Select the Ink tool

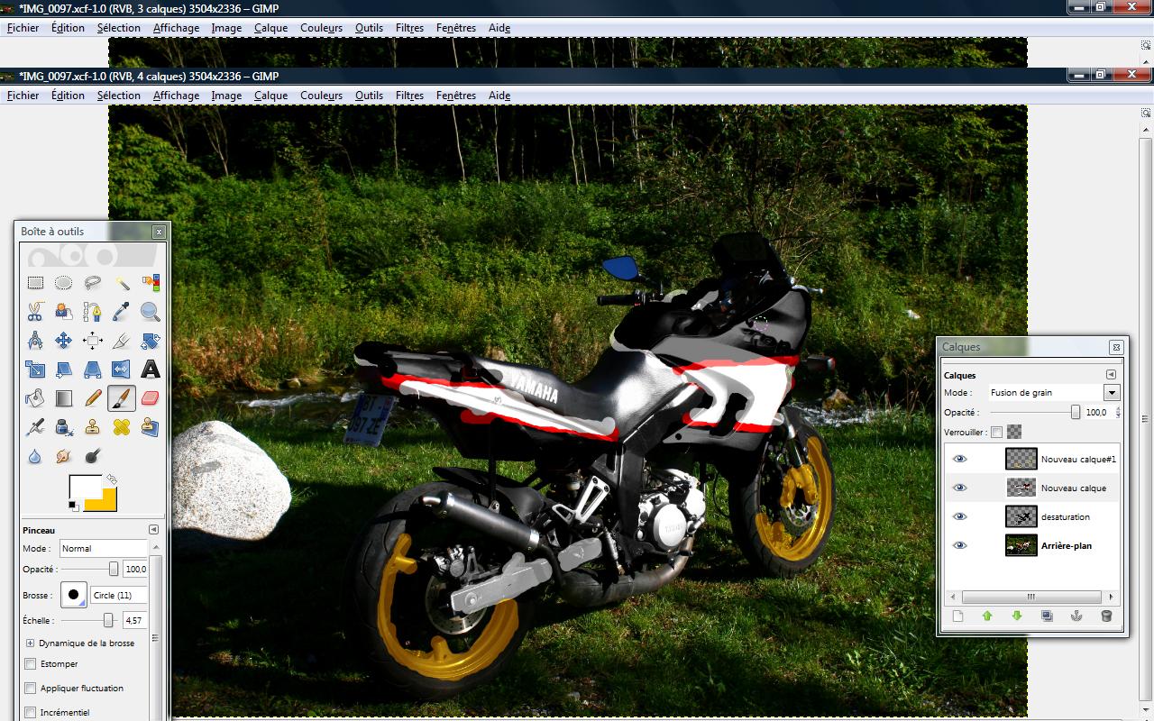coord(64,427)
